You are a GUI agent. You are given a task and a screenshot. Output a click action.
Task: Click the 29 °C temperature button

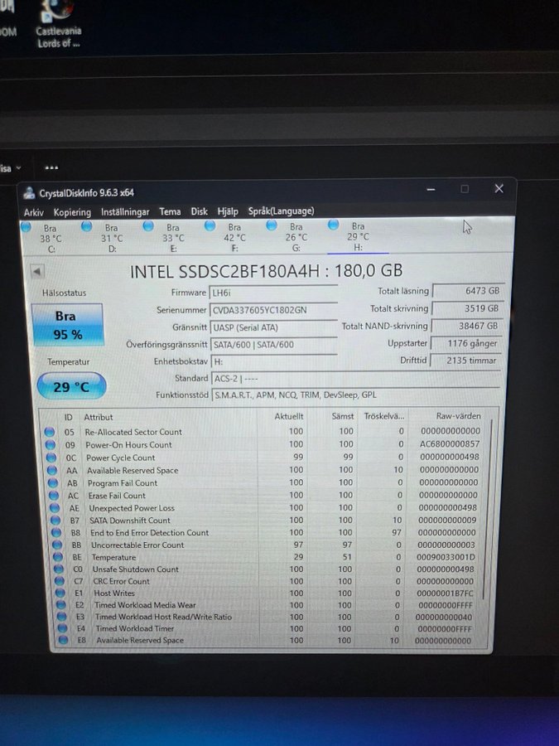pos(71,386)
